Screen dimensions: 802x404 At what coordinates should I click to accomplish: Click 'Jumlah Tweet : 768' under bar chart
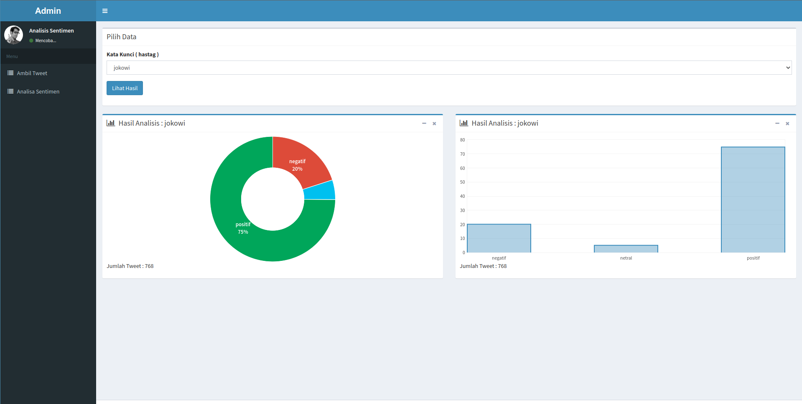click(483, 266)
